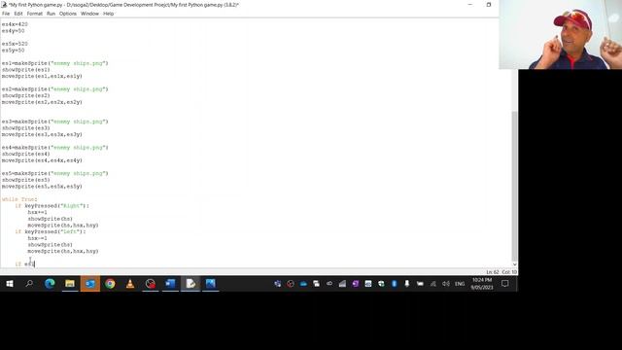Click the line 'es1=makeSprite("enemy ships.png")'
Image resolution: width=622 pixels, height=350 pixels.
point(54,63)
